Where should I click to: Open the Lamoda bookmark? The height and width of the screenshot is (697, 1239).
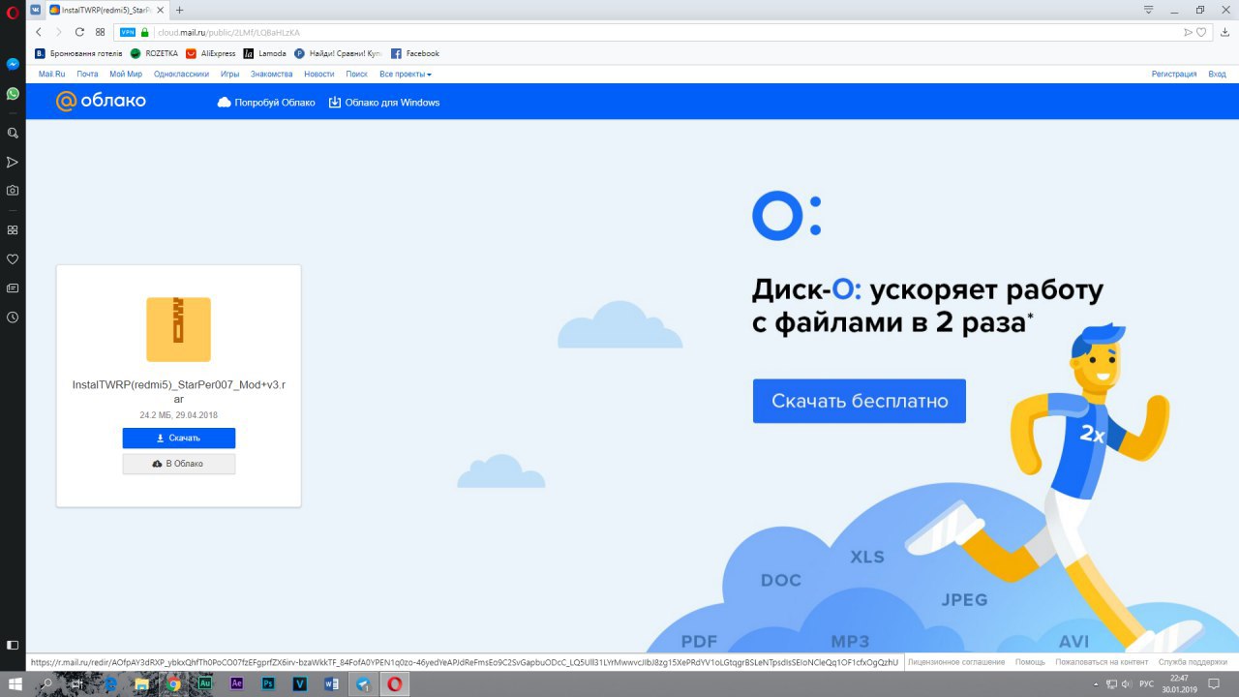(264, 53)
